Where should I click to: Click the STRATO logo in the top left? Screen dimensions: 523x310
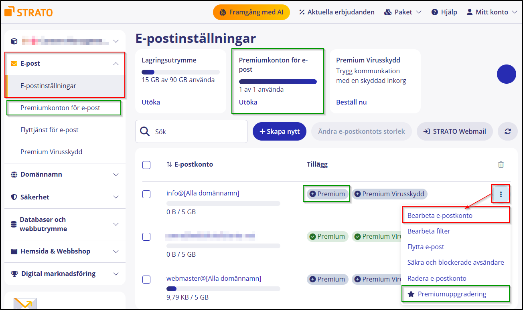pos(28,12)
